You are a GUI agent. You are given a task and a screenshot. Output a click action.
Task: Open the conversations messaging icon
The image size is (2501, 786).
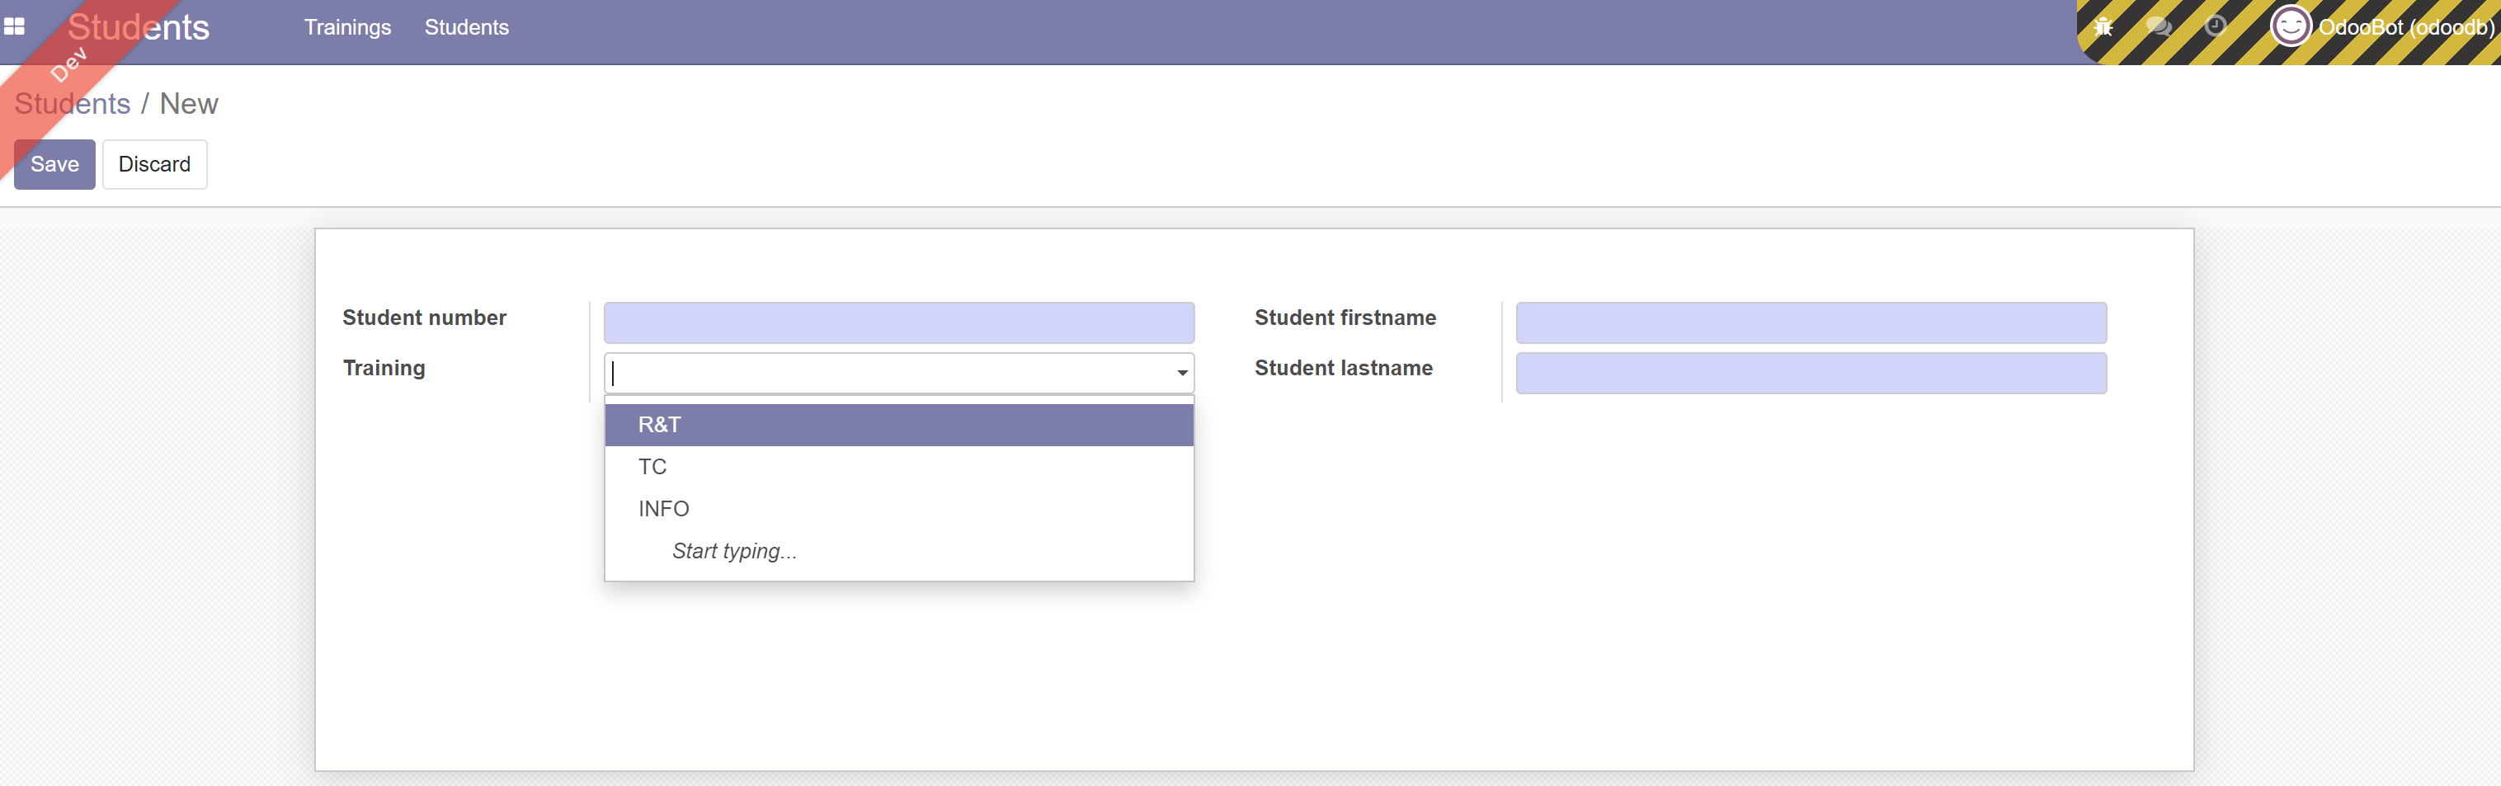[x=2160, y=26]
